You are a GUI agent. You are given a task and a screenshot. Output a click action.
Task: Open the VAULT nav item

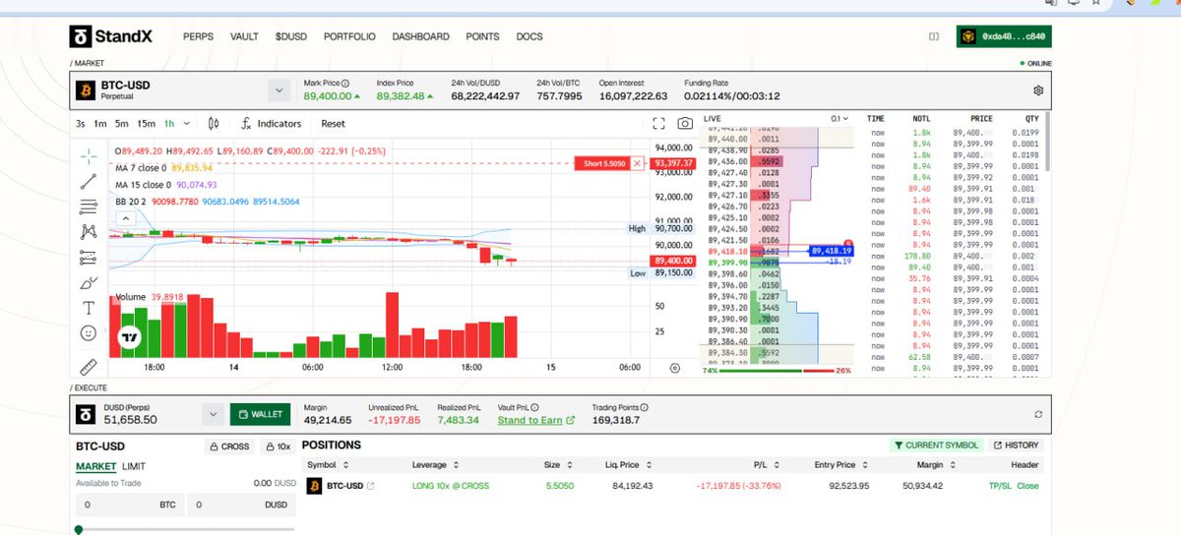coord(244,36)
